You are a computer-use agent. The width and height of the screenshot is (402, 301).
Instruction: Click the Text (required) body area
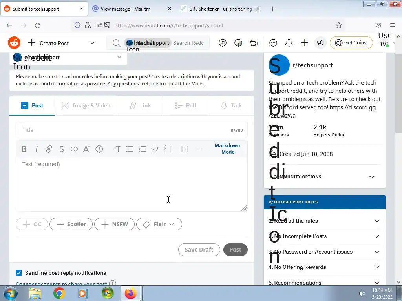132,184
